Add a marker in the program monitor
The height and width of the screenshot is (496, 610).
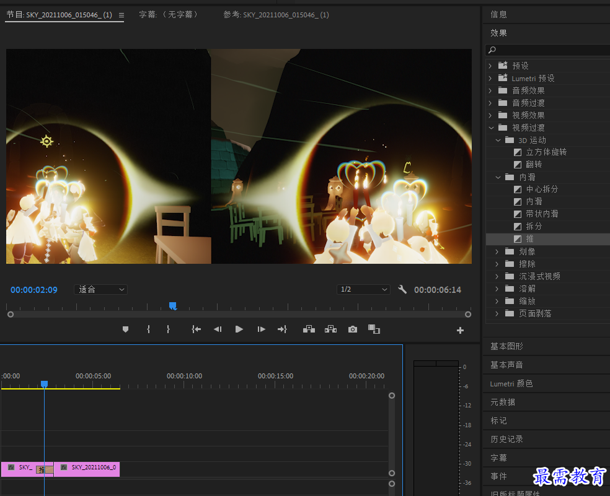[125, 329]
